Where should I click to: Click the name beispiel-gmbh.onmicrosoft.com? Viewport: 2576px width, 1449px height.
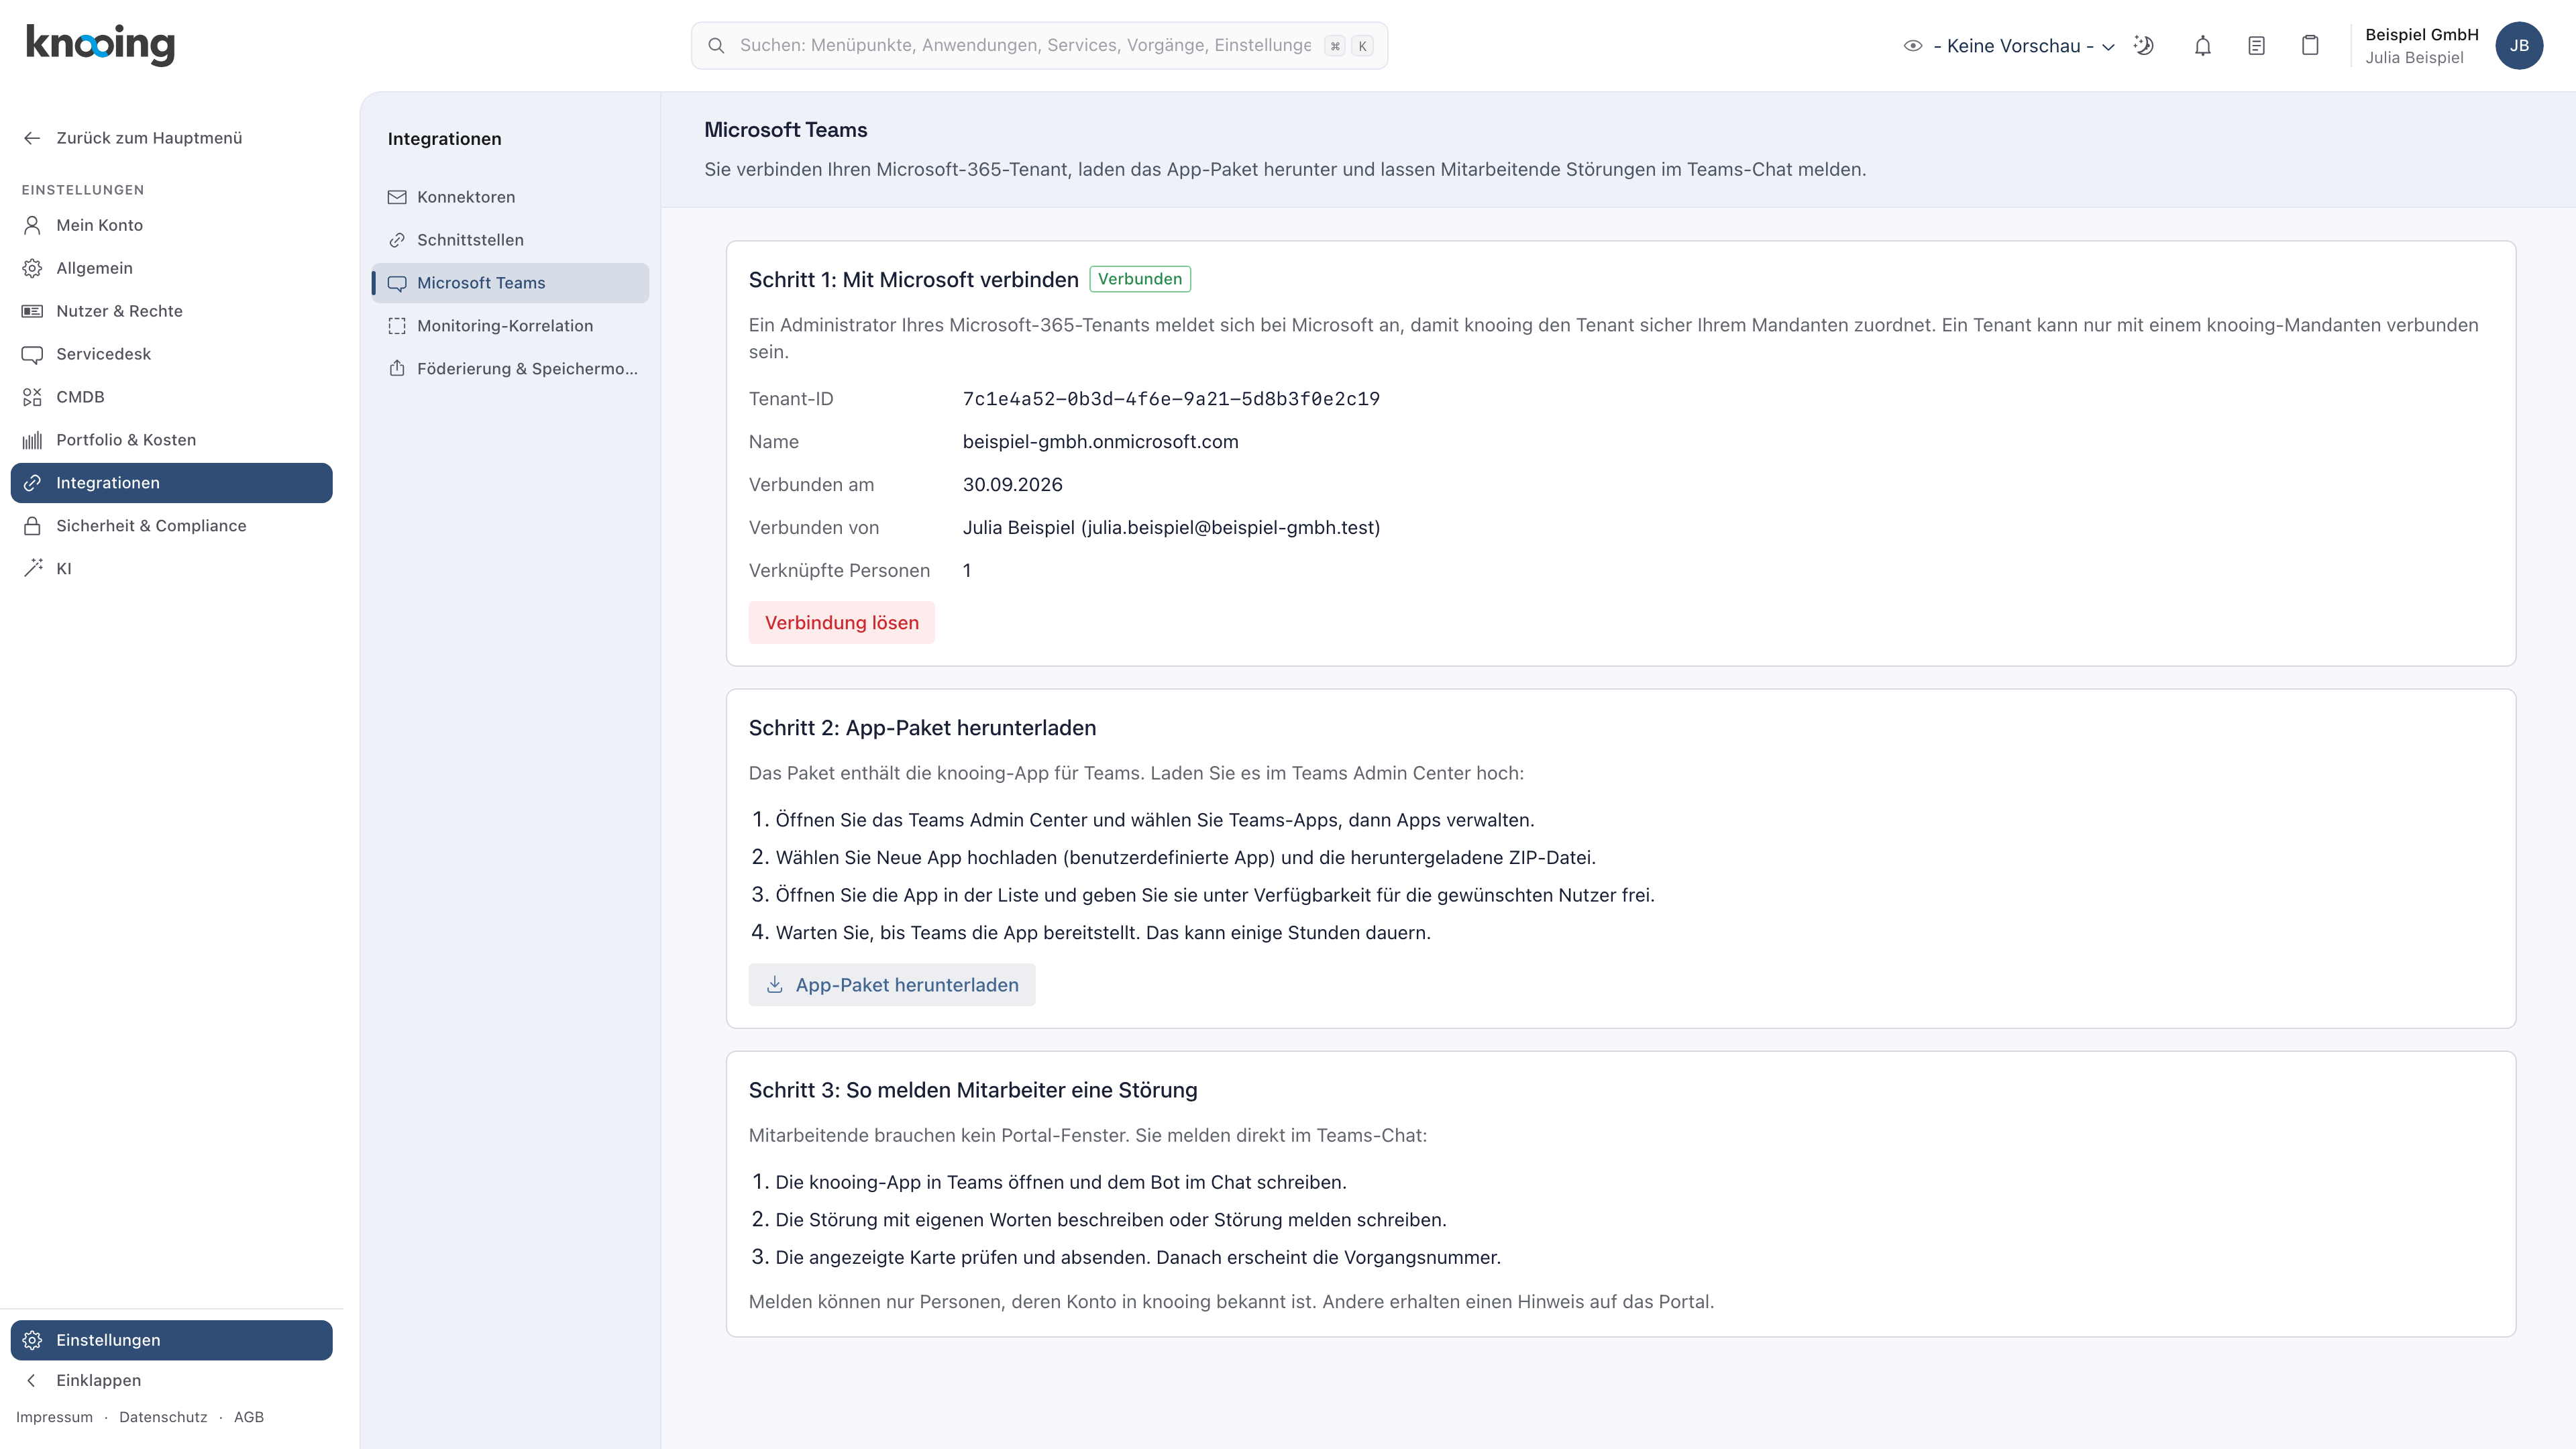1100,442
